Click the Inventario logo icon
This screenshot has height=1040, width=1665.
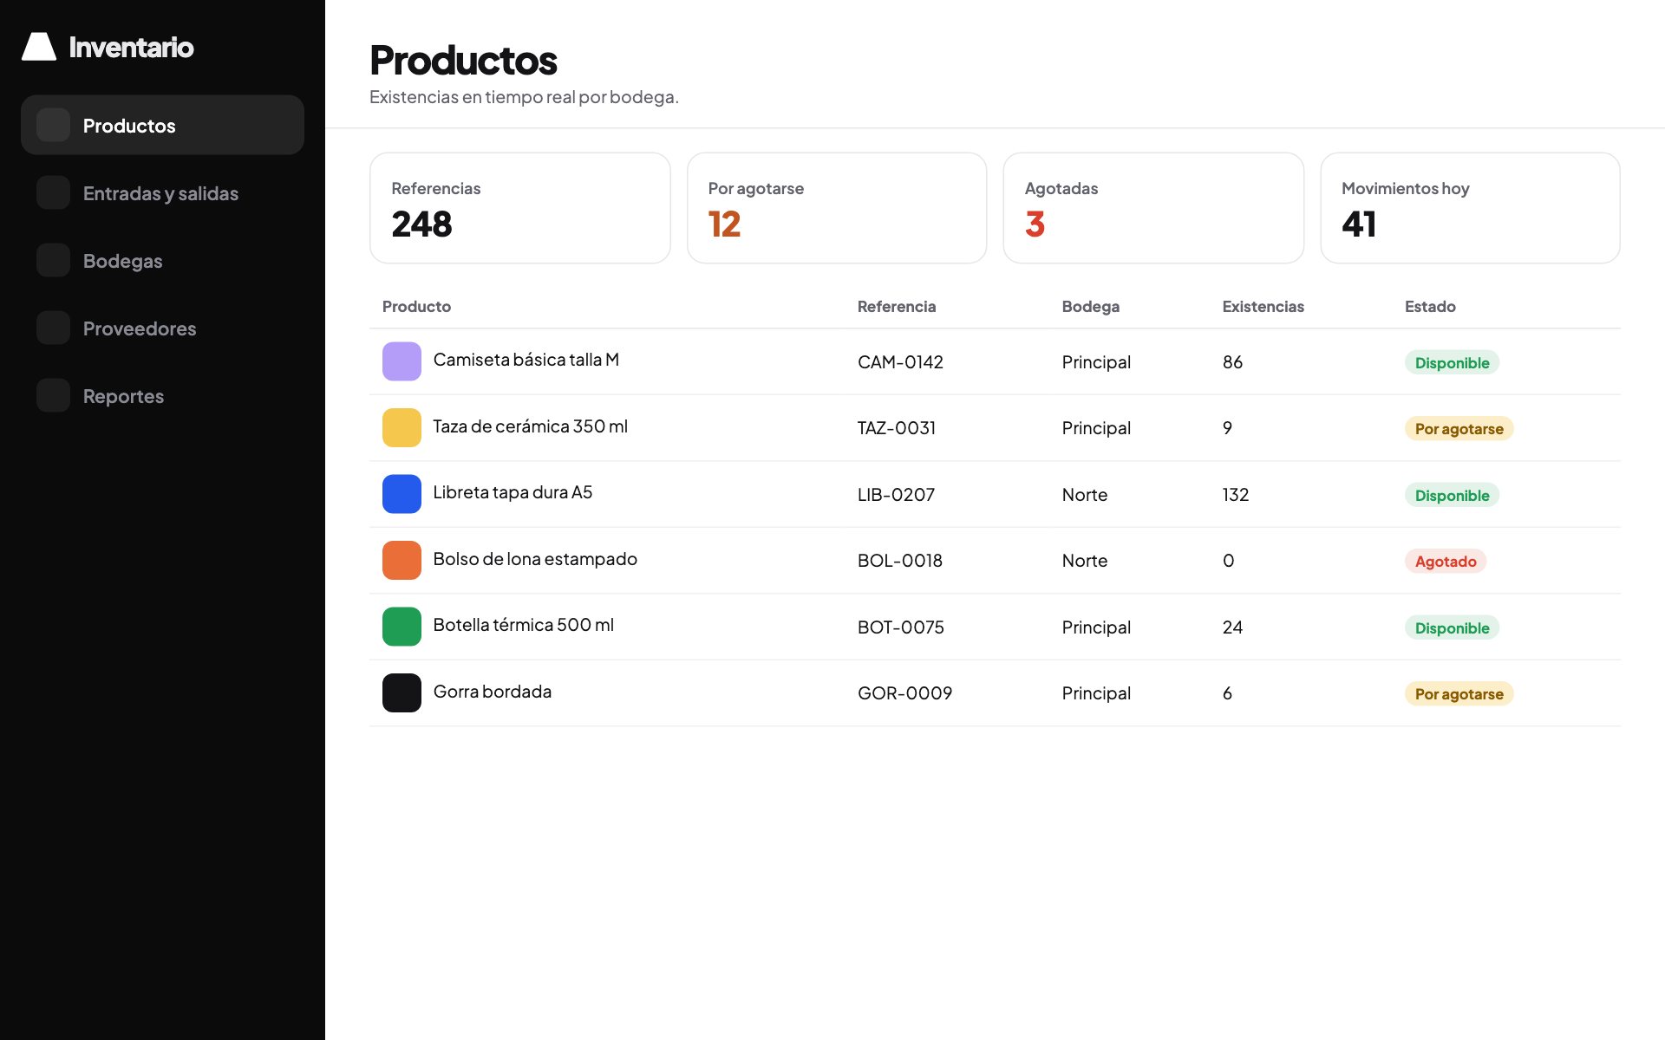coord(39,47)
